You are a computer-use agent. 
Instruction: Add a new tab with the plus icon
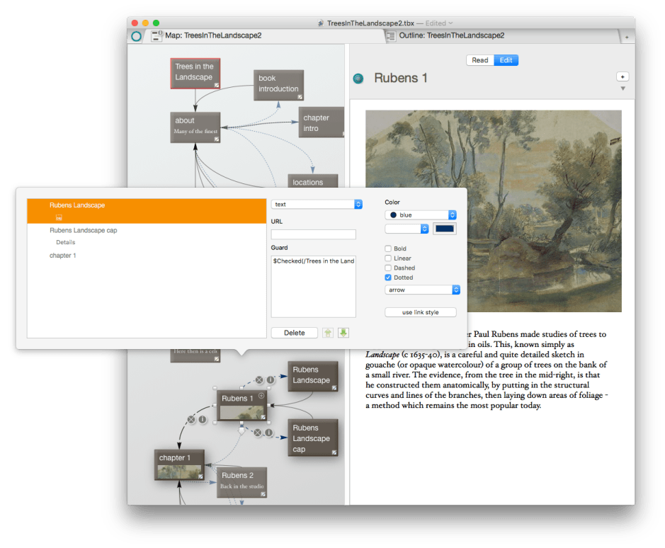(x=626, y=37)
